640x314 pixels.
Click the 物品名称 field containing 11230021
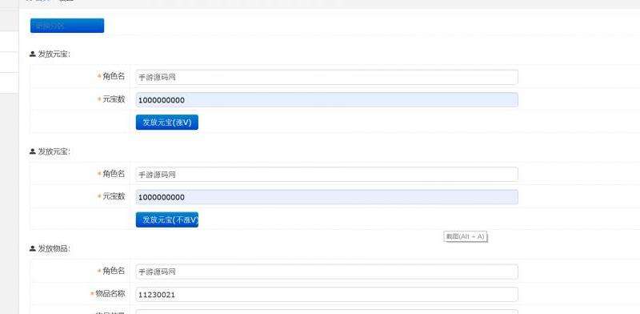[x=326, y=295]
